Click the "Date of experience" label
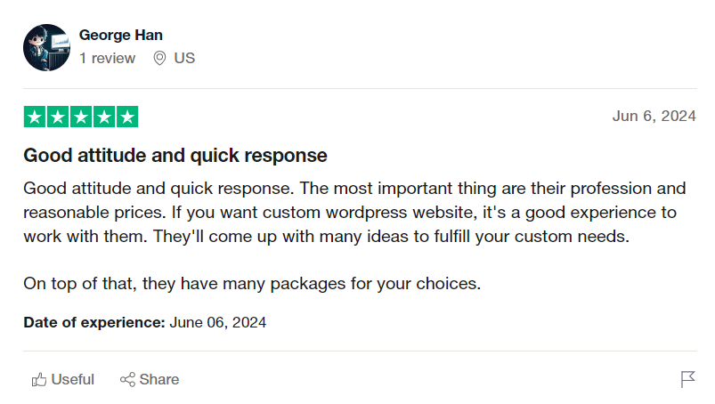This screenshot has width=715, height=404. click(94, 322)
